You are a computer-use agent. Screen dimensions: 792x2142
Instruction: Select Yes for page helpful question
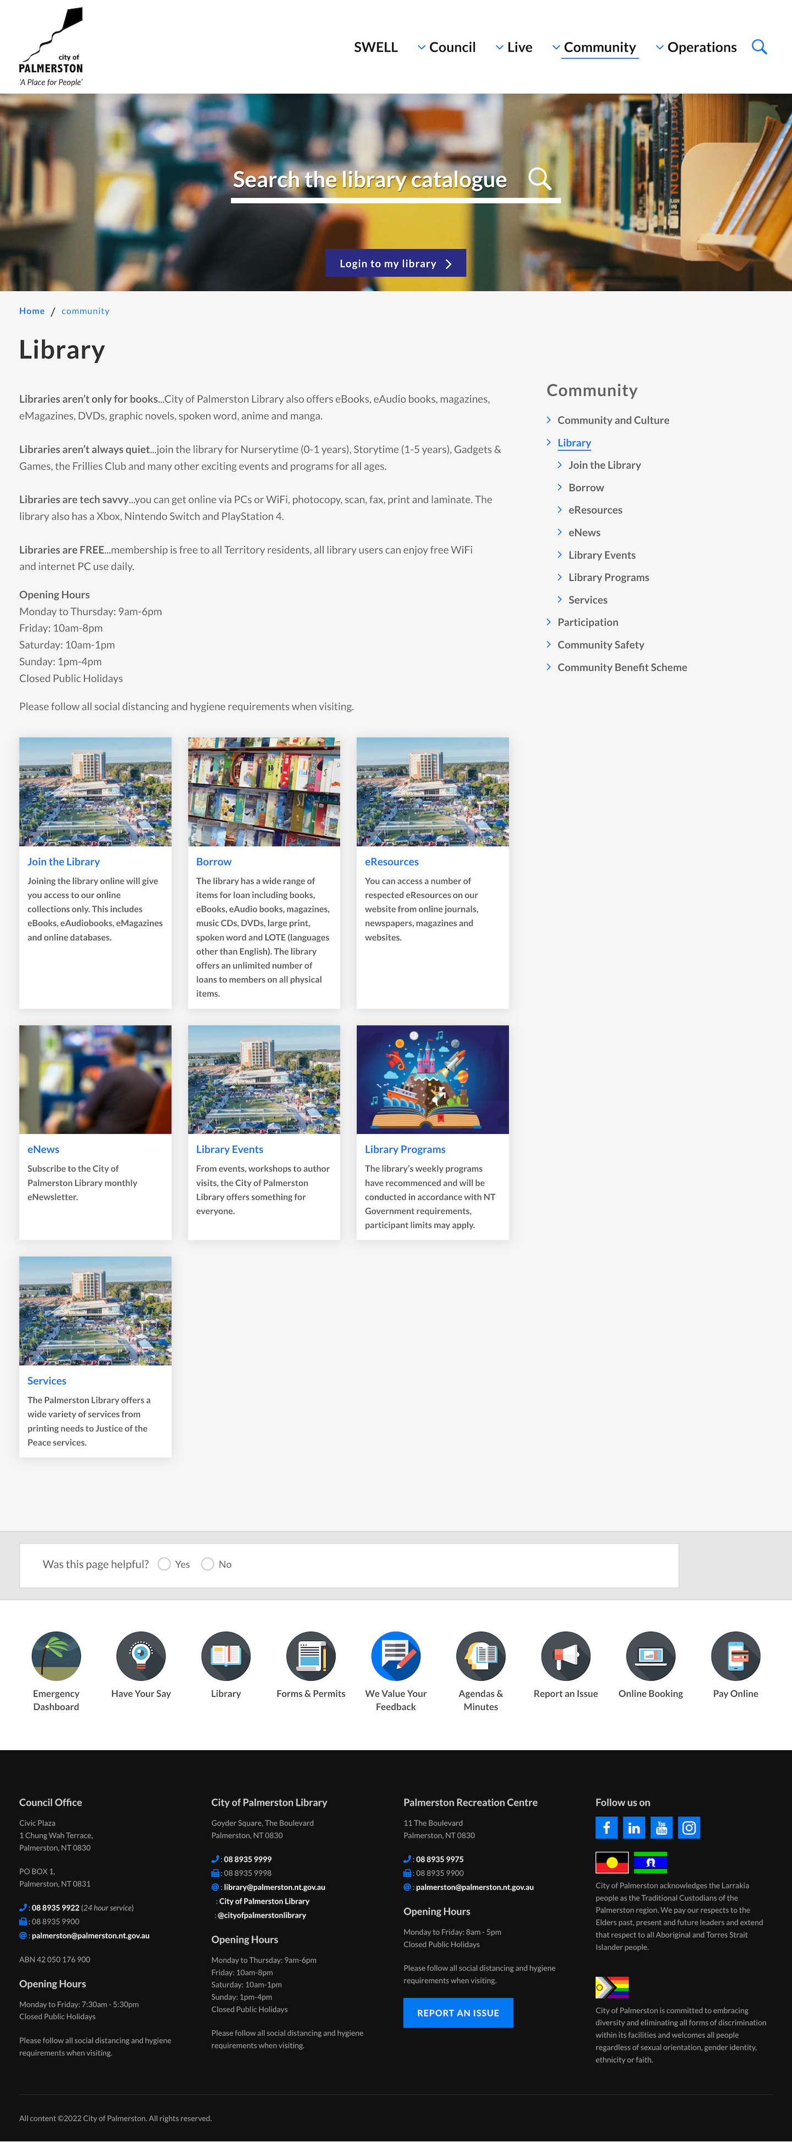pyautogui.click(x=164, y=1564)
